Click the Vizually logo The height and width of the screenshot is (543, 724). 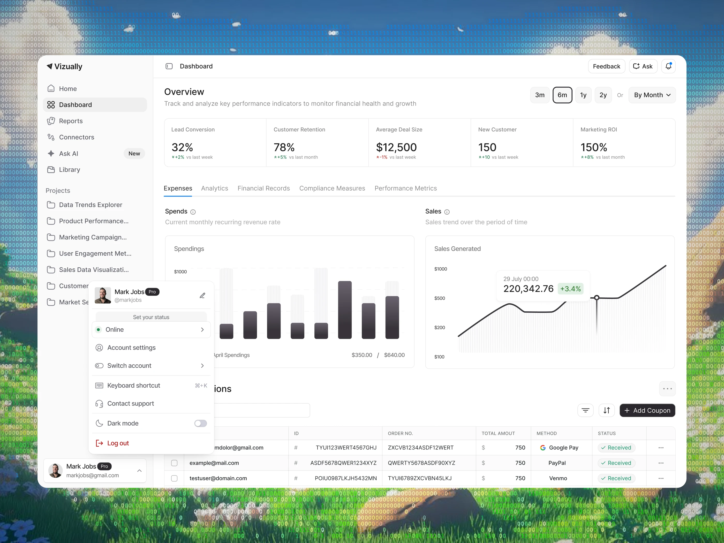(64, 66)
